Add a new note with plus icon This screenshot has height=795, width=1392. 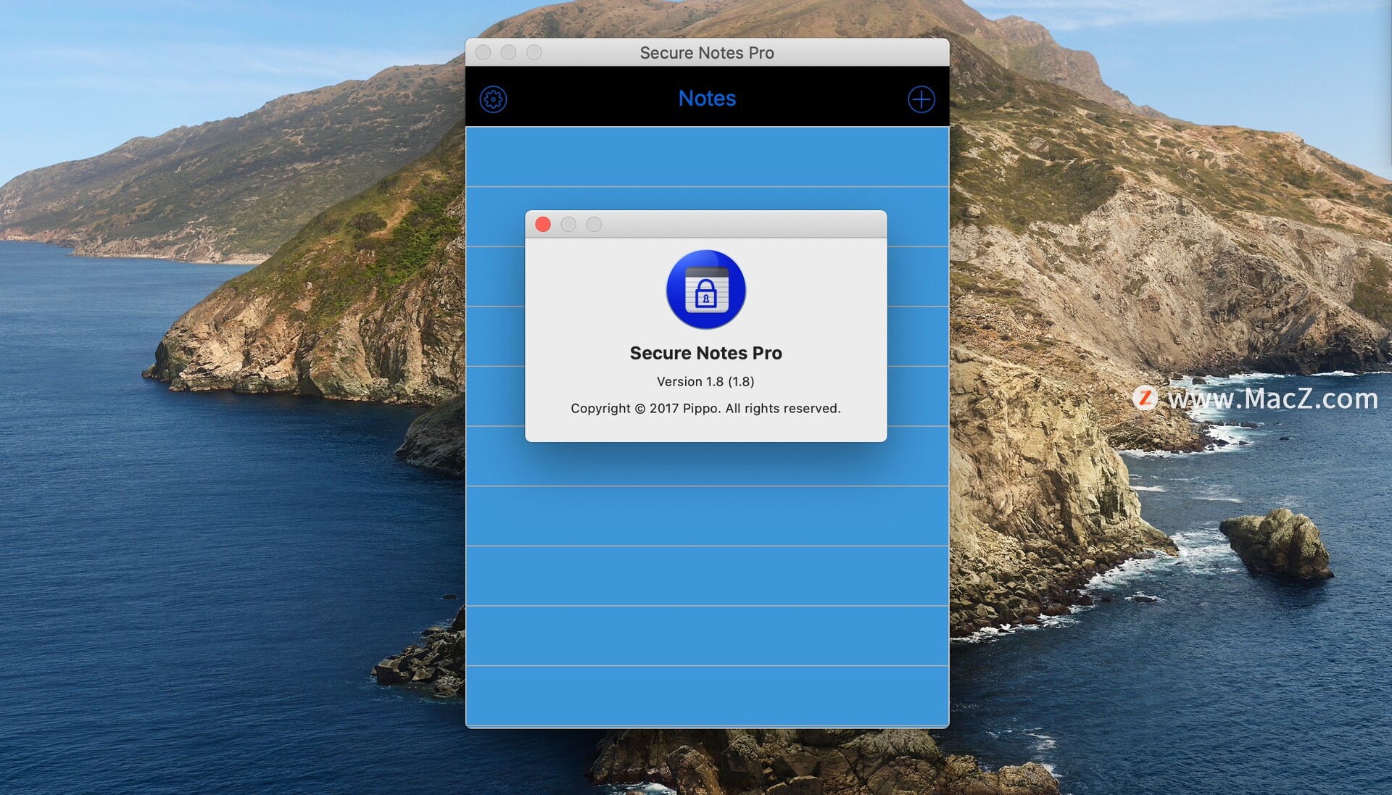(921, 99)
